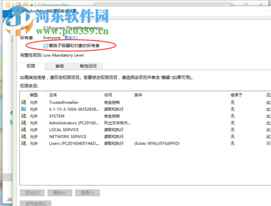This screenshot has width=271, height=206.
Task: Click the 查看(V) button
Action: [x=87, y=193]
